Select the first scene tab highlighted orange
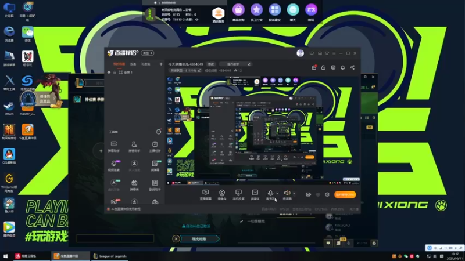The height and width of the screenshot is (261, 465). pos(119,64)
